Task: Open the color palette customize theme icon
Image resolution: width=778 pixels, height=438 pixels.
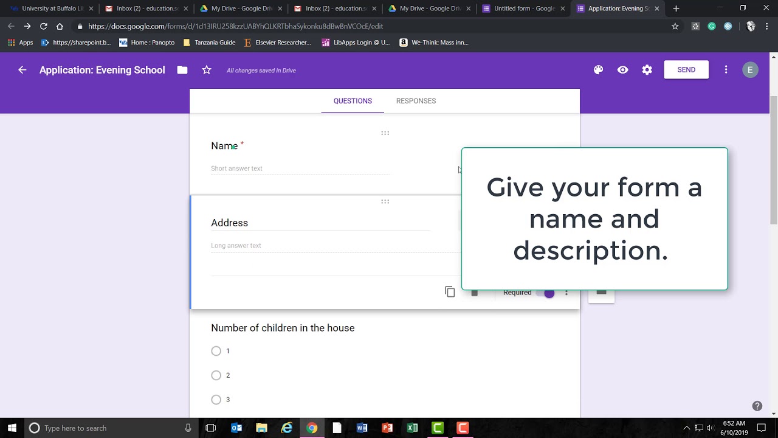Action: tap(598, 70)
